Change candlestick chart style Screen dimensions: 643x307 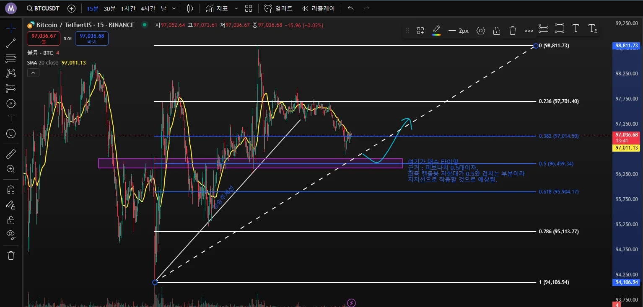[190, 8]
